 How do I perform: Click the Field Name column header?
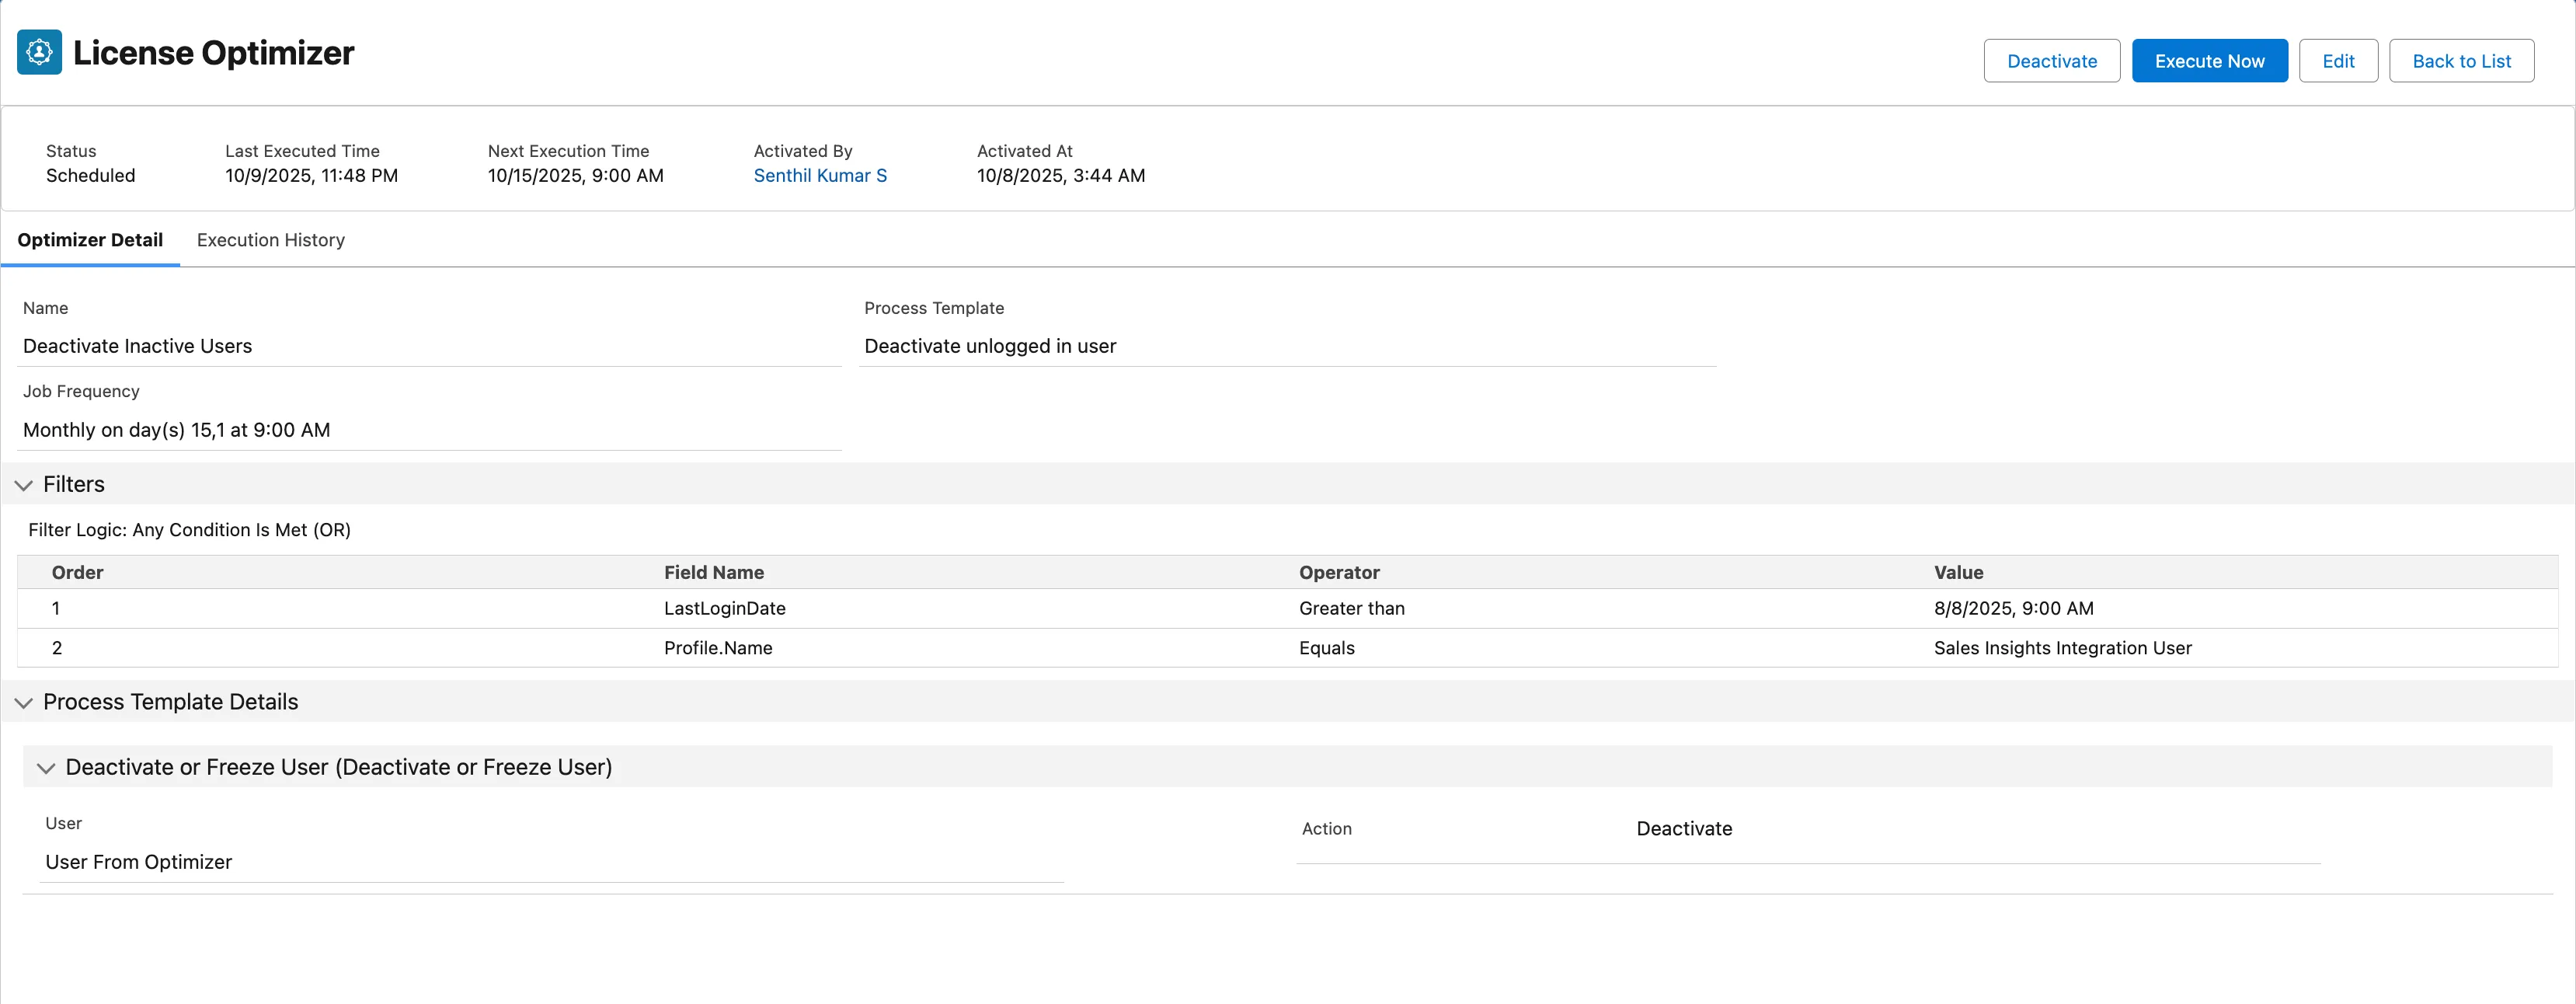pos(713,572)
